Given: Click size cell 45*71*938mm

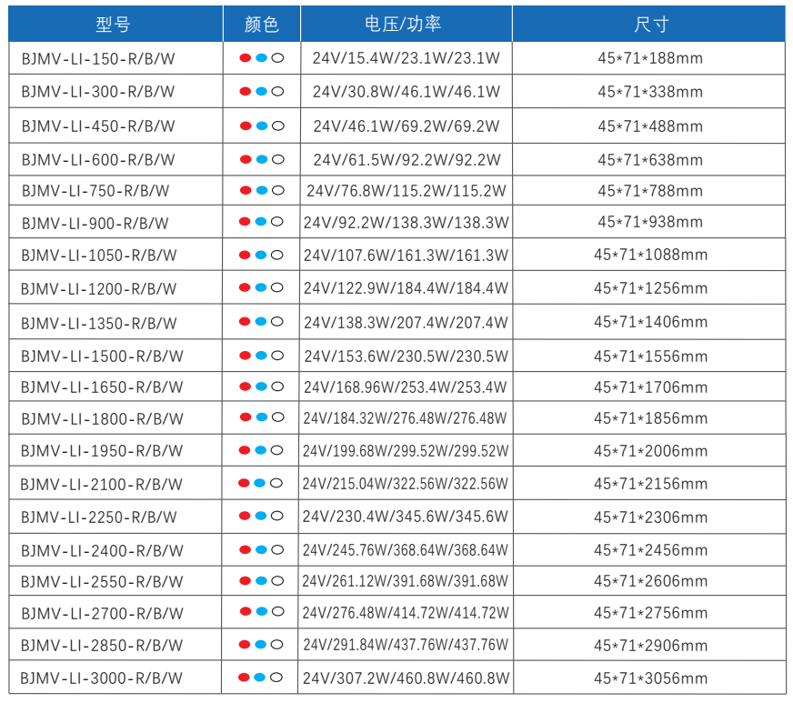Looking at the screenshot, I should coord(650,222).
